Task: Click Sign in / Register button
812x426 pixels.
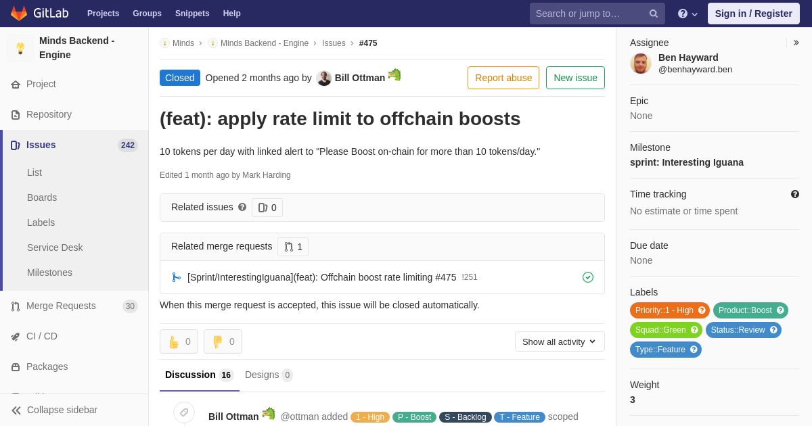Action: (754, 14)
